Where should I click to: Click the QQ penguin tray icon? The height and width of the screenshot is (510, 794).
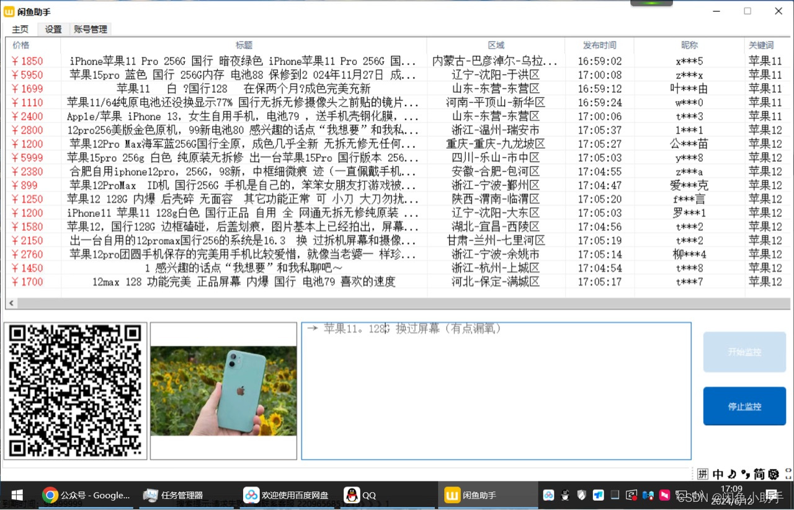(565, 495)
